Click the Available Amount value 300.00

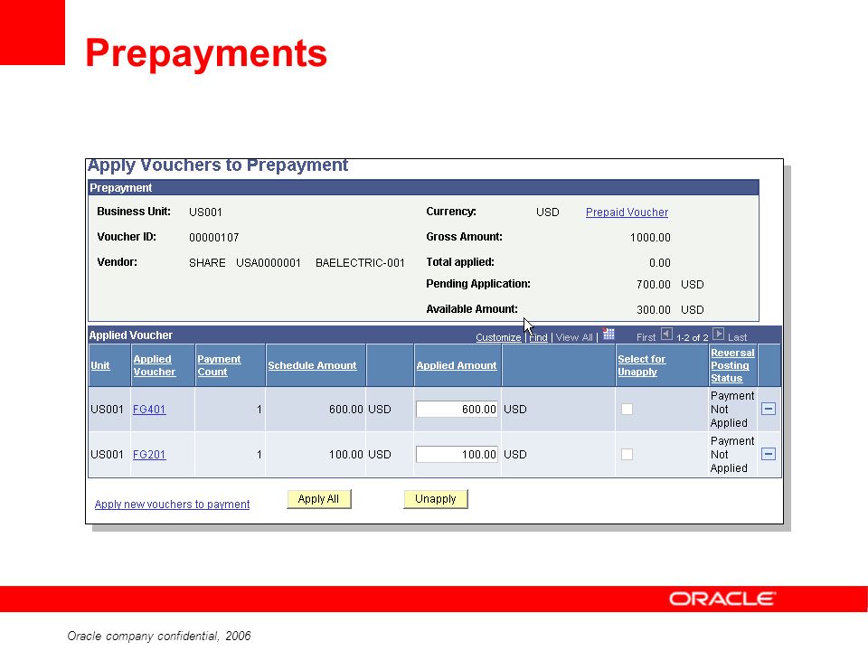[x=653, y=310]
